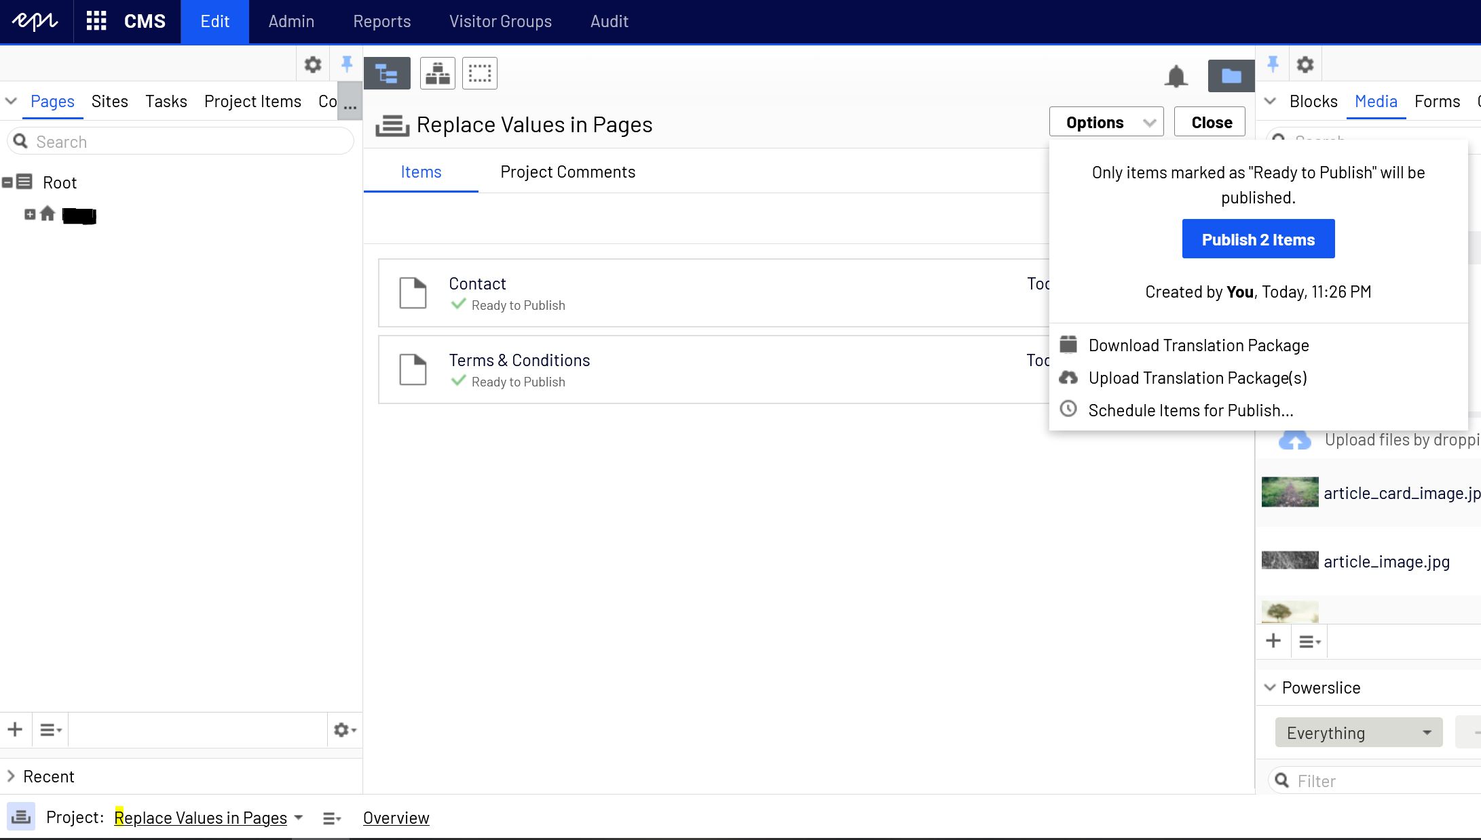Image resolution: width=1481 pixels, height=840 pixels.
Task: Pin the navigation panel open
Action: click(347, 63)
